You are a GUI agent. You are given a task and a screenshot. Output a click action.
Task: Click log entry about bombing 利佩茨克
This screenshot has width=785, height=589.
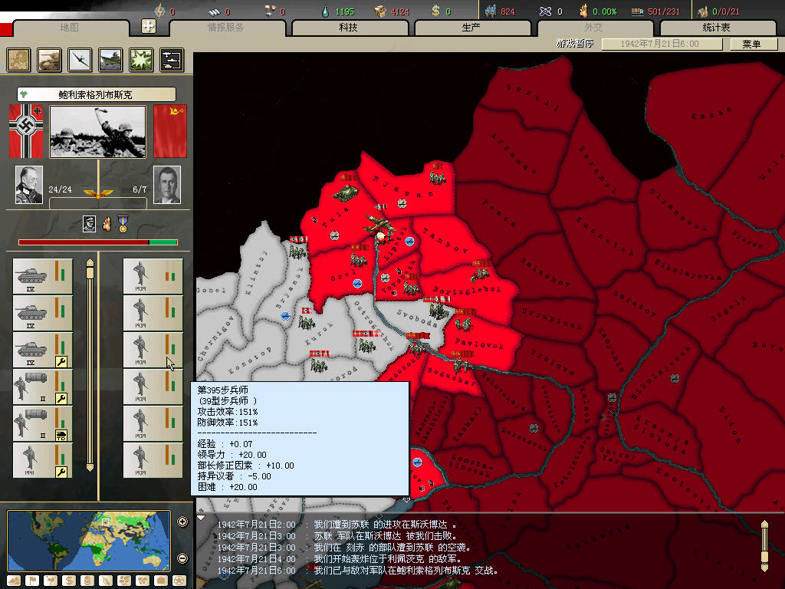tap(340, 558)
